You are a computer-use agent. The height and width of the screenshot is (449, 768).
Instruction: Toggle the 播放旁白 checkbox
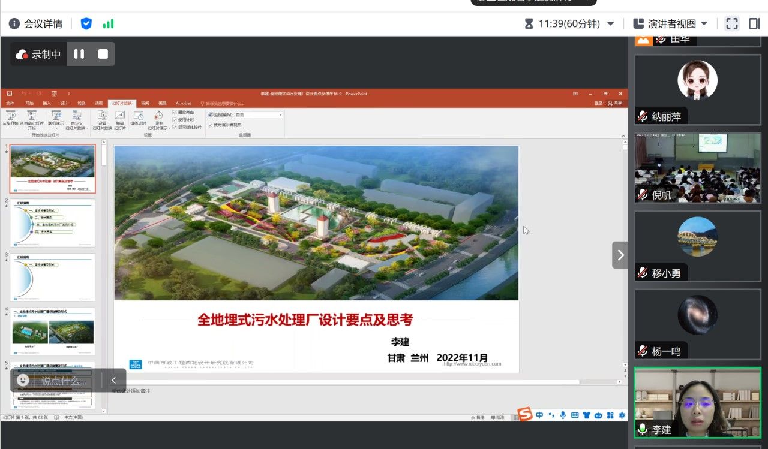tap(175, 112)
